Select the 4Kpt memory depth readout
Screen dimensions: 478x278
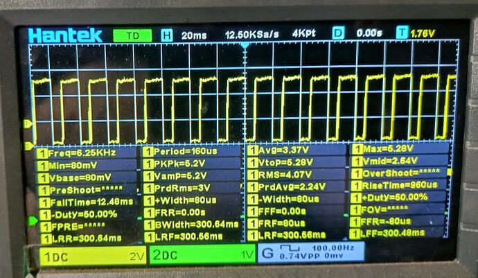coord(303,33)
